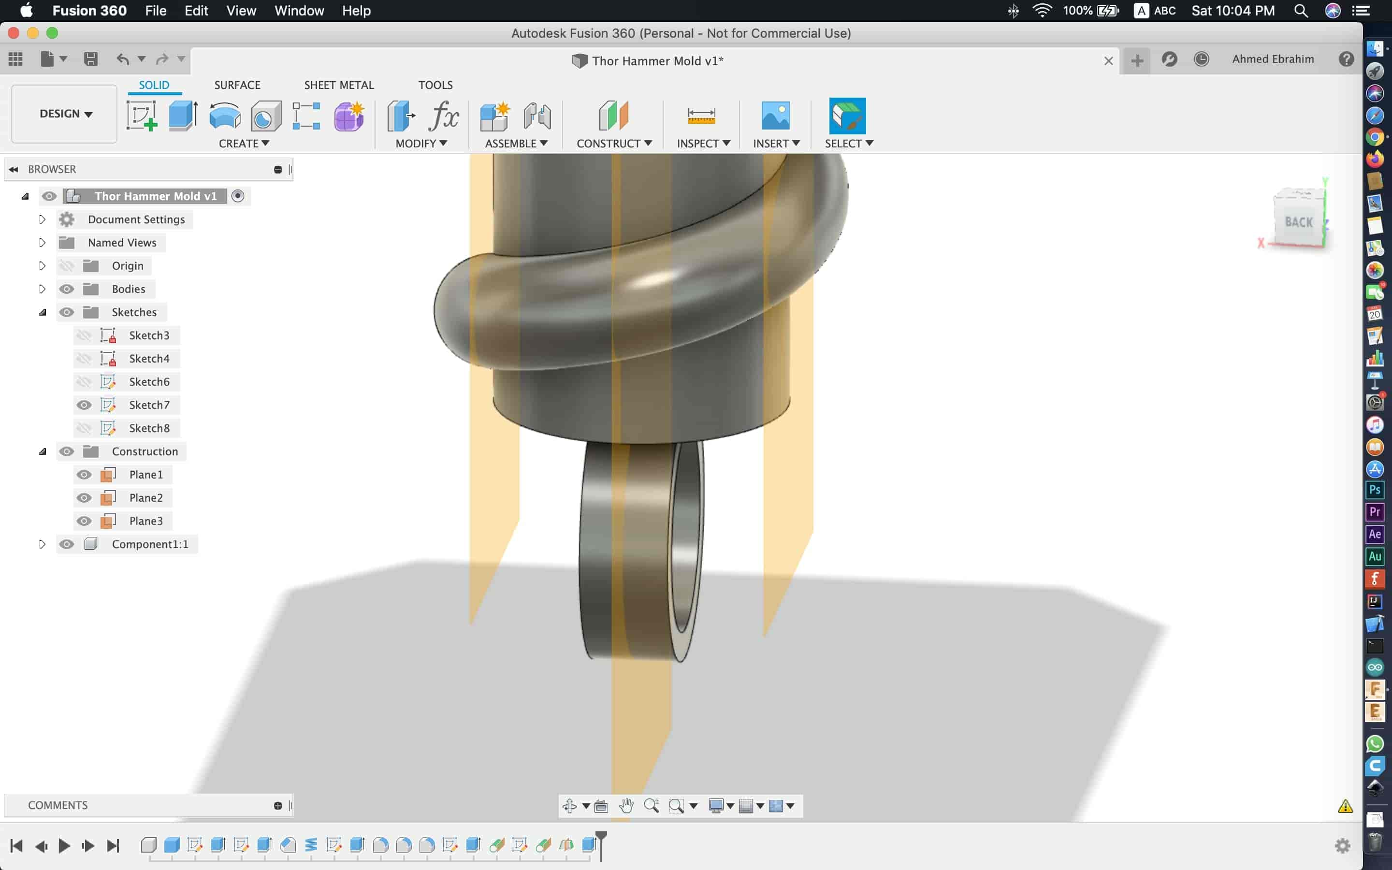Hide Plane2 using its eye icon
Image resolution: width=1392 pixels, height=870 pixels.
tap(84, 498)
